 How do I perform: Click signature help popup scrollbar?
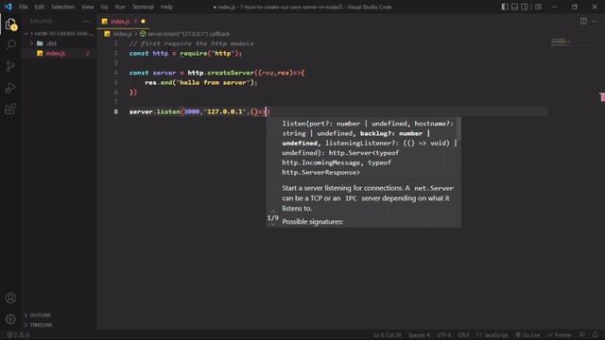click(x=458, y=129)
